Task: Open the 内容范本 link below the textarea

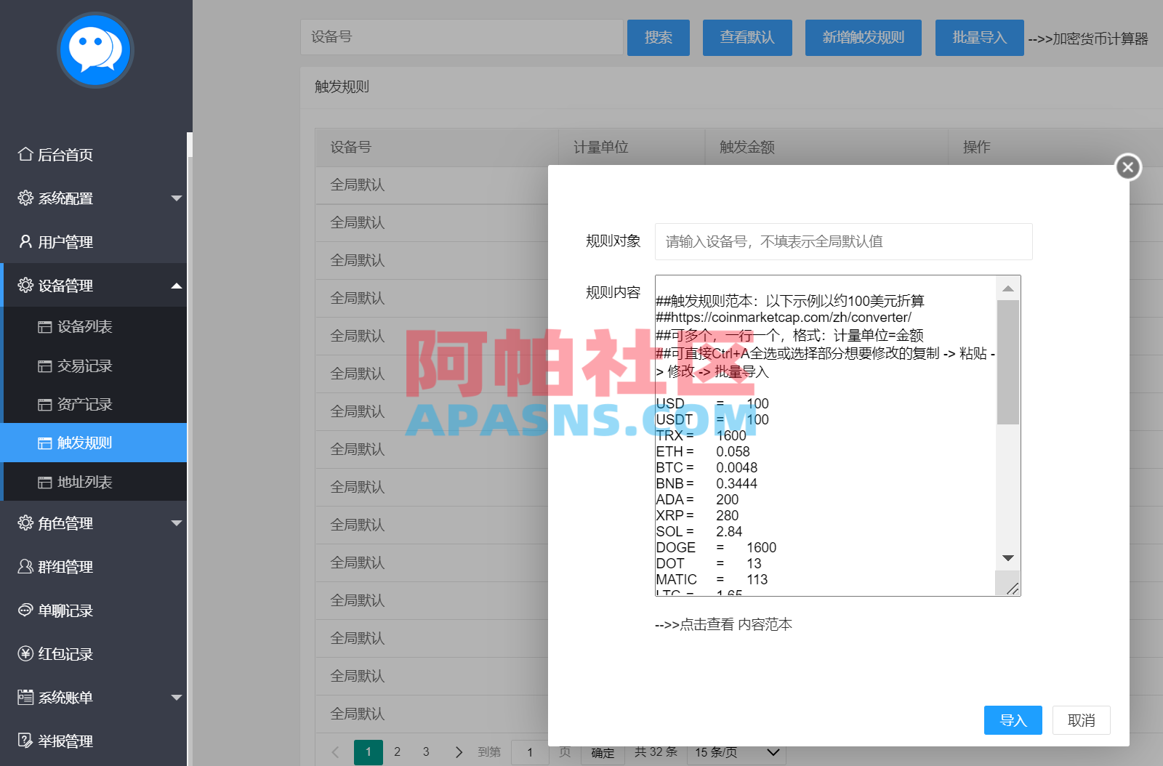Action: 765,624
